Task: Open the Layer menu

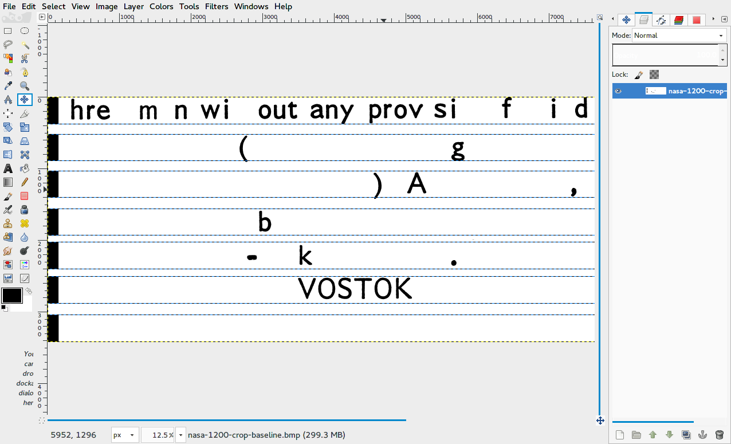Action: (x=133, y=6)
